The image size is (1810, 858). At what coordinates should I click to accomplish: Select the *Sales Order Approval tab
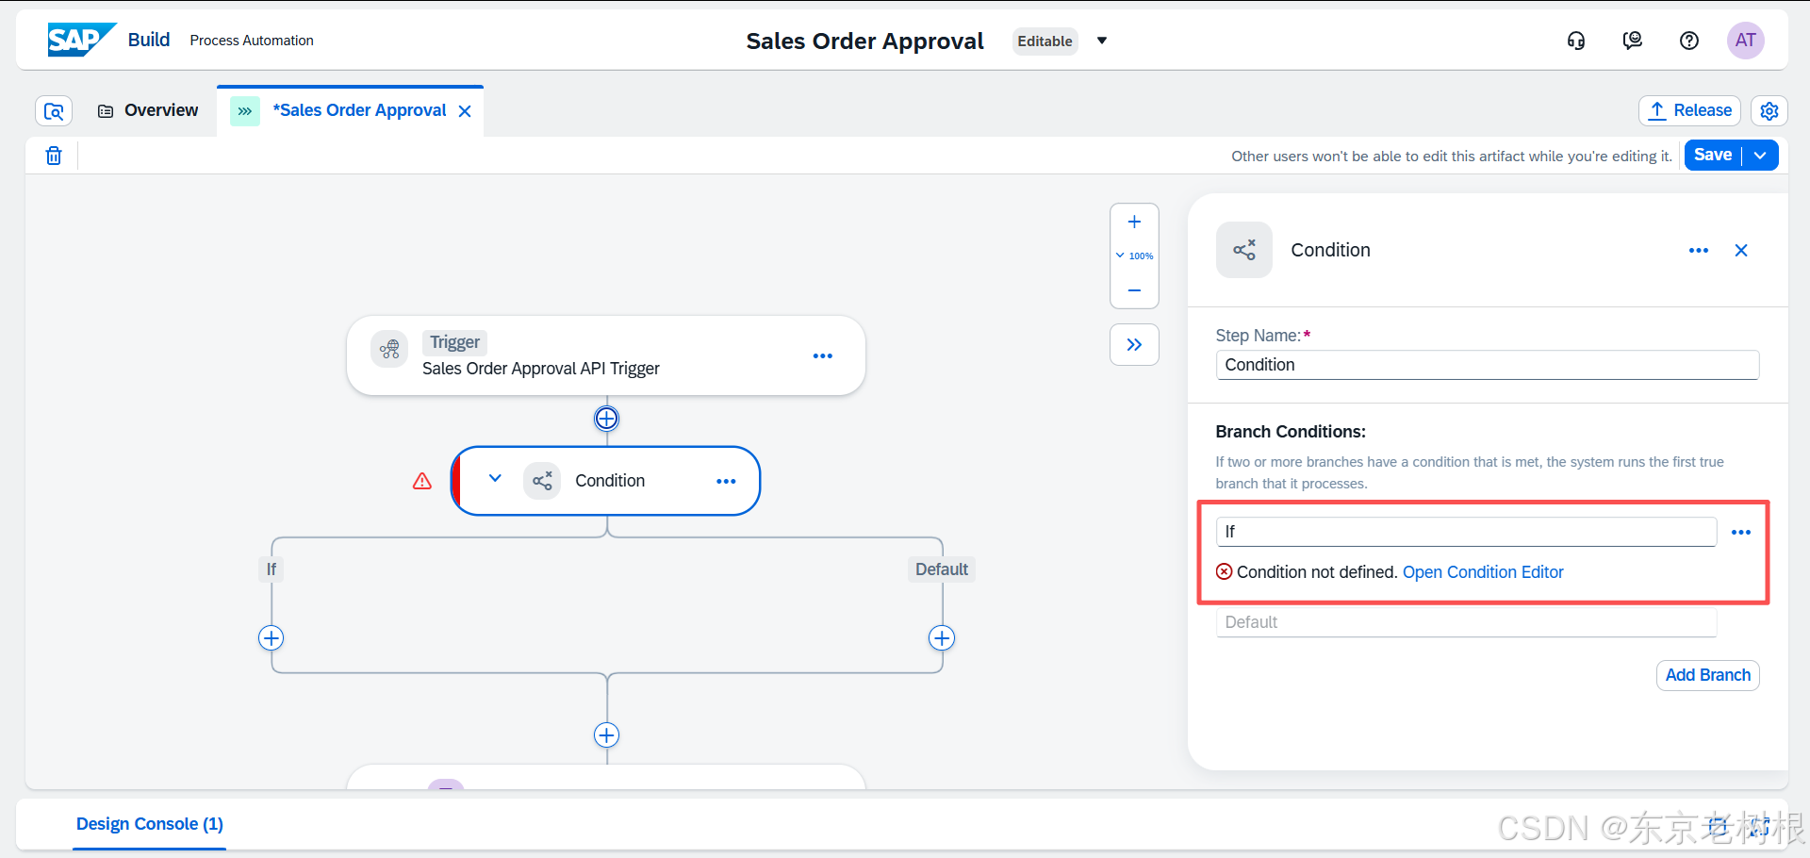[359, 110]
